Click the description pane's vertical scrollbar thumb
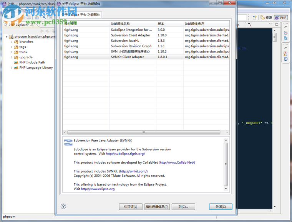292x222 pixels. point(226,164)
